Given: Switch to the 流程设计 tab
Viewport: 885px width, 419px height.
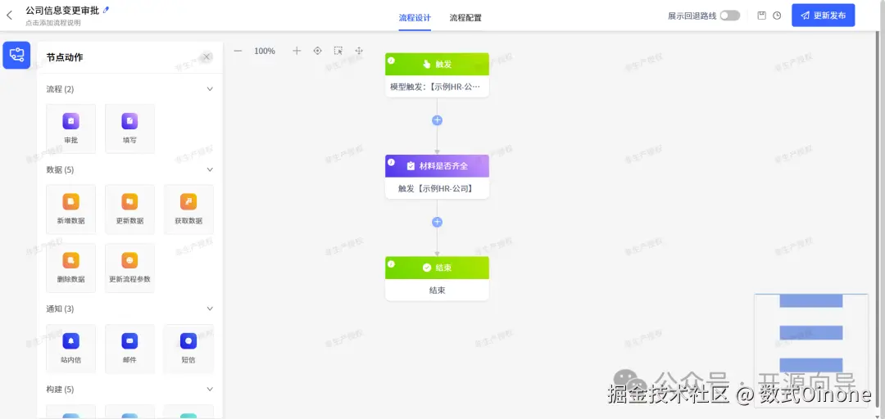Looking at the screenshot, I should [x=415, y=17].
